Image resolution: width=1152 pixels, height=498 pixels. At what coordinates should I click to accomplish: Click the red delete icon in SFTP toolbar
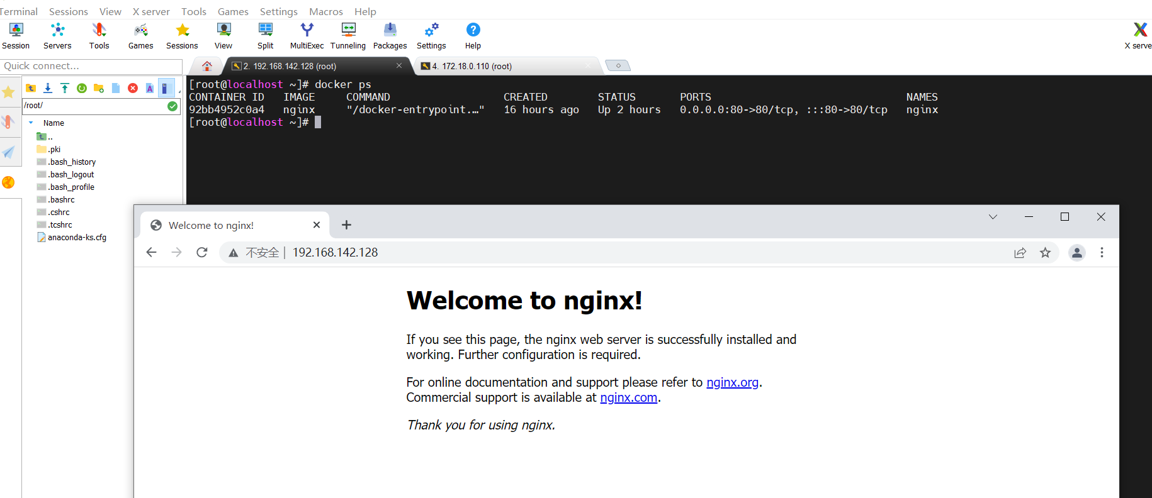click(x=133, y=88)
